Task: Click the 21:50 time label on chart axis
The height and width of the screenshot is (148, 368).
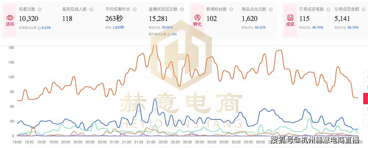Action: 150,142
